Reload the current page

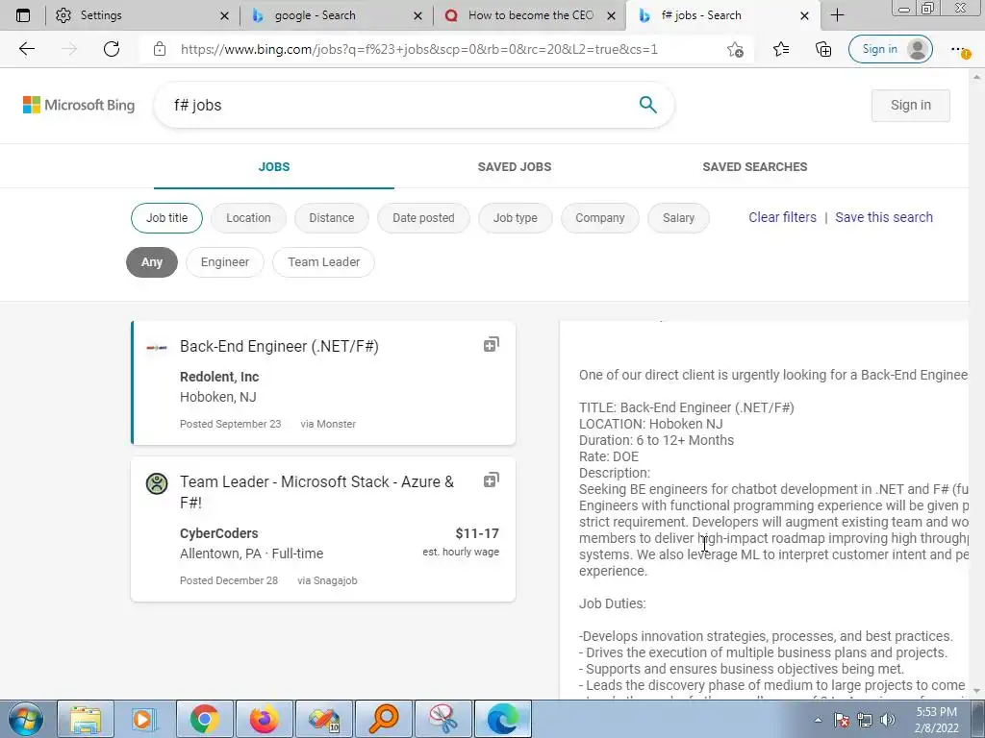point(112,49)
